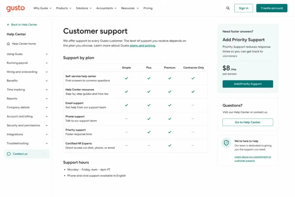Open Learn about our commitment to customer support link
The width and height of the screenshot is (295, 197).
(x=252, y=159)
